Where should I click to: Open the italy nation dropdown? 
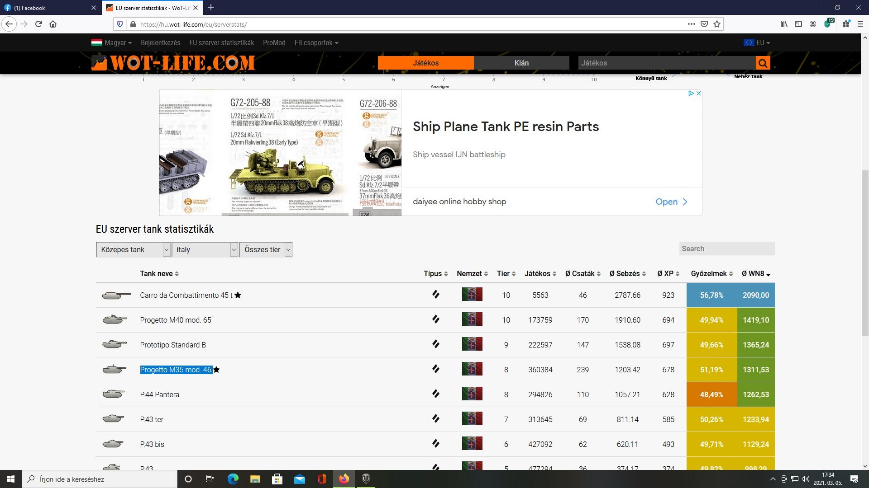(205, 249)
